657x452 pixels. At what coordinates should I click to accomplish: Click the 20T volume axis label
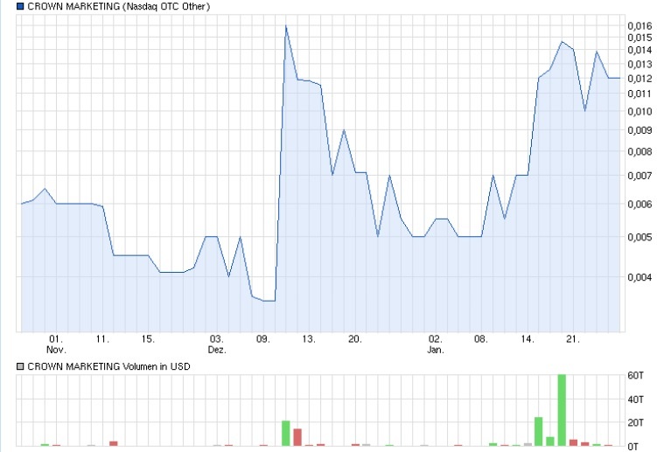[x=636, y=422]
